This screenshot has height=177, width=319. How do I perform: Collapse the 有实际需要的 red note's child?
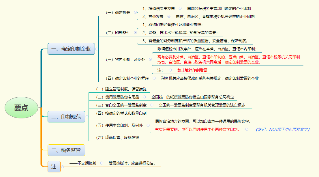[x=247, y=129]
